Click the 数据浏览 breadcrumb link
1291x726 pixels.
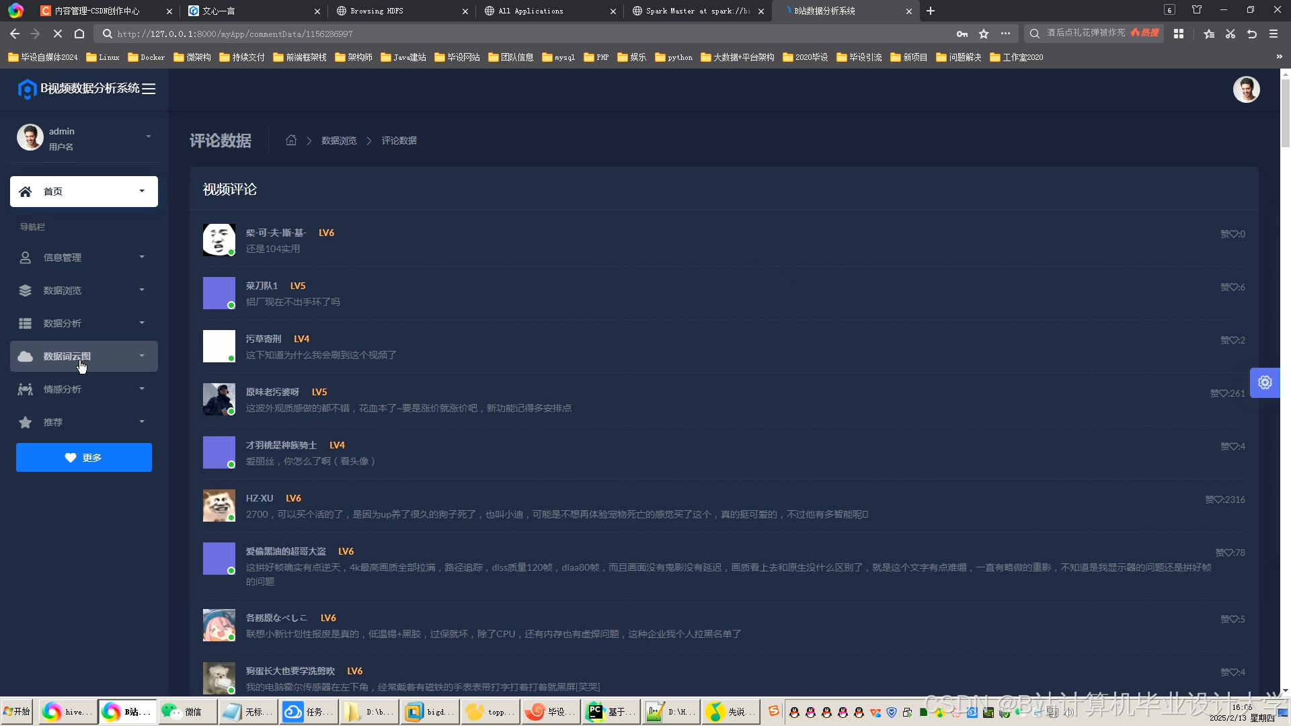[x=339, y=140]
